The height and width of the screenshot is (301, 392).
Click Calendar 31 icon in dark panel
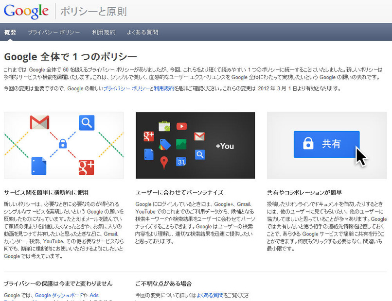point(181,162)
